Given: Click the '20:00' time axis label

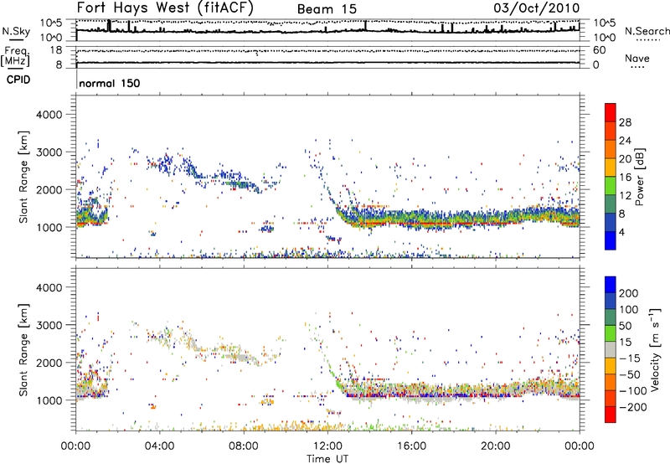Looking at the screenshot, I should click(496, 446).
